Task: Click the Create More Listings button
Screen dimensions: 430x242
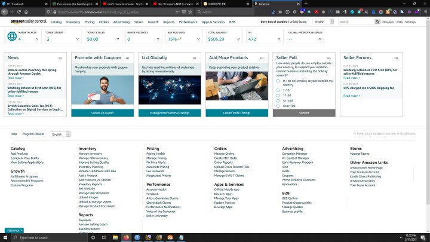Action: [x=237, y=113]
